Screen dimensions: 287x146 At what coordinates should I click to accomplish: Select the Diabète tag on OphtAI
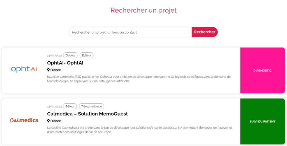click(70, 55)
